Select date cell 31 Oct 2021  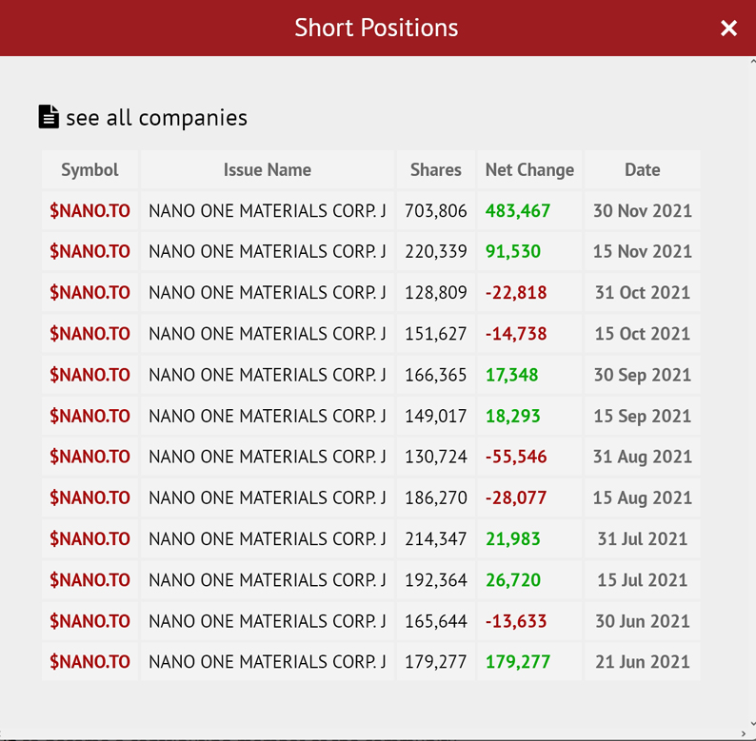coord(642,292)
